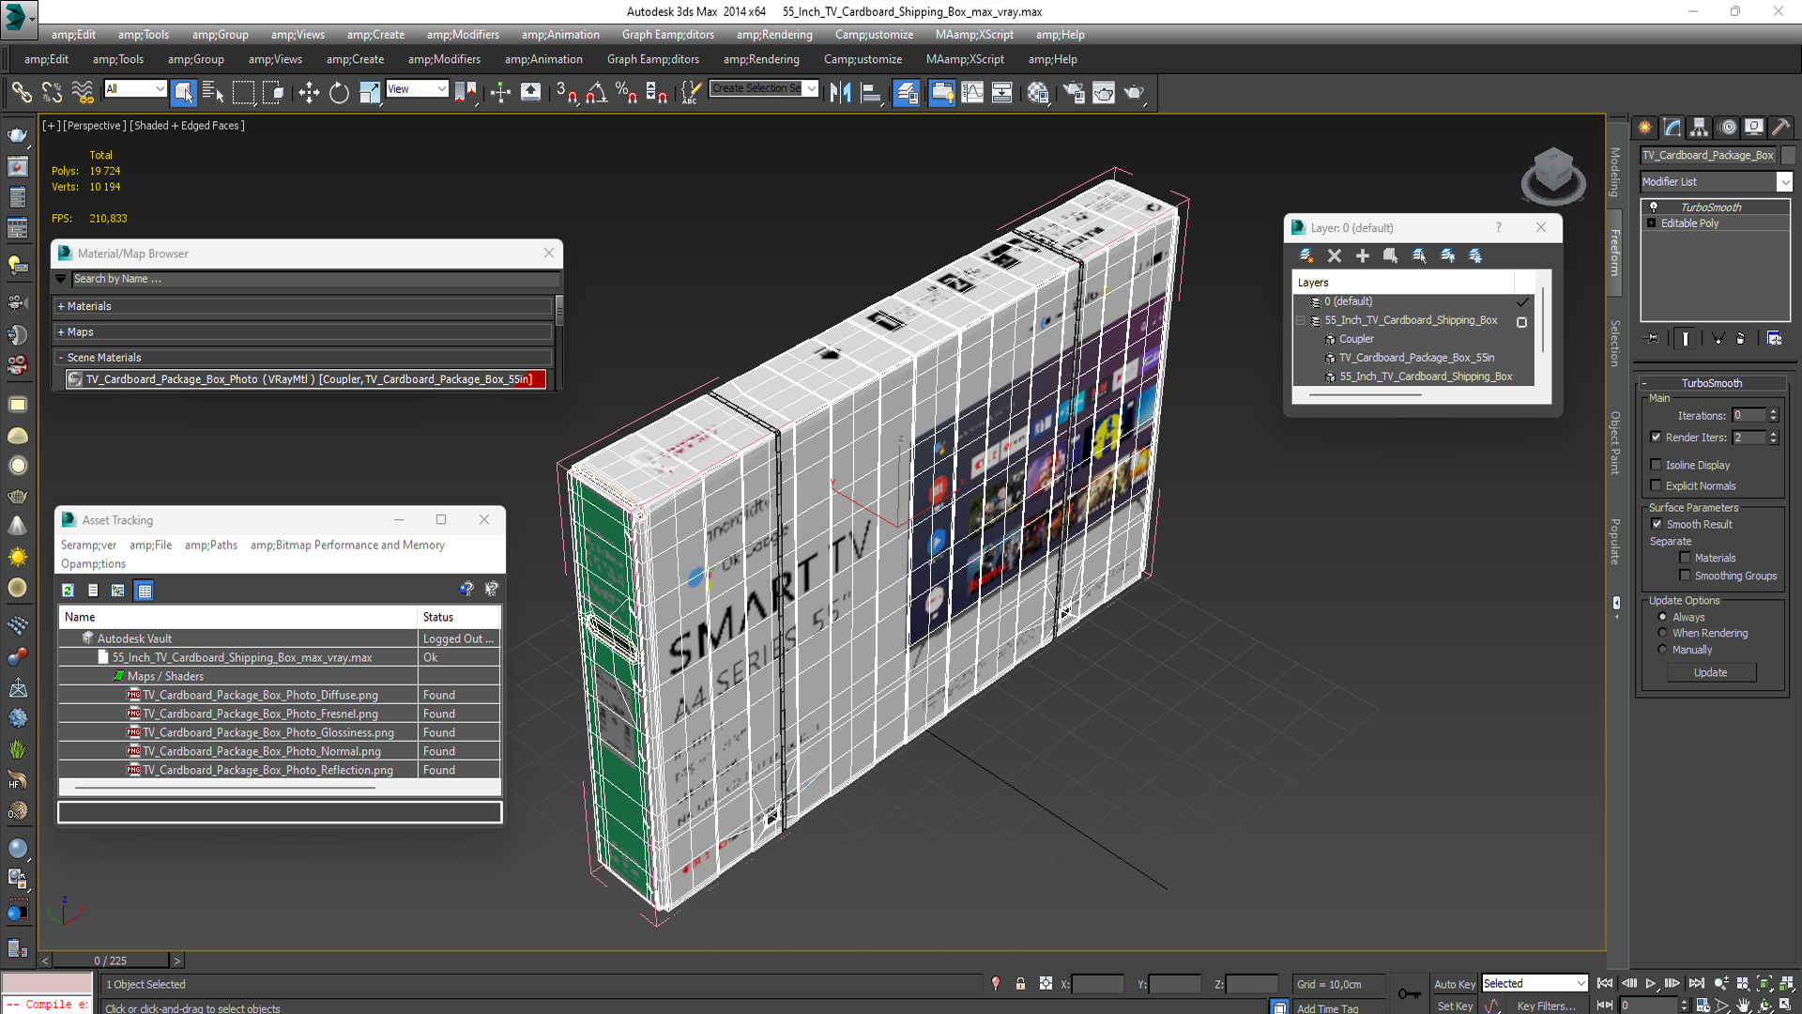The width and height of the screenshot is (1802, 1014).
Task: Create new layer in Layer dialog
Action: pos(1306,255)
